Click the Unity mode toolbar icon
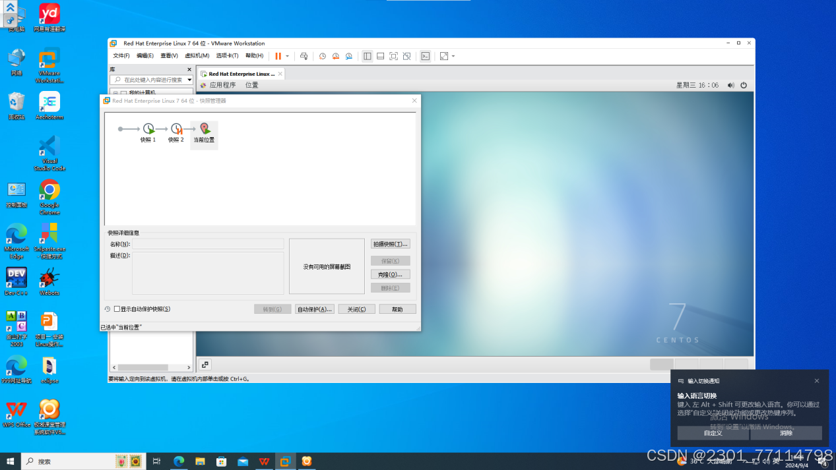Viewport: 836px width, 470px height. [x=407, y=56]
